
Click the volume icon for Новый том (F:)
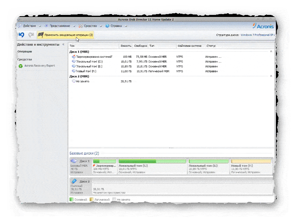74,71
